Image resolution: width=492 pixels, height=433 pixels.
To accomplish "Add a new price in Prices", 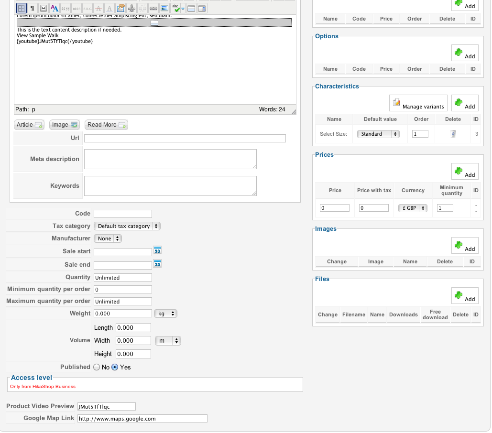I will click(465, 172).
